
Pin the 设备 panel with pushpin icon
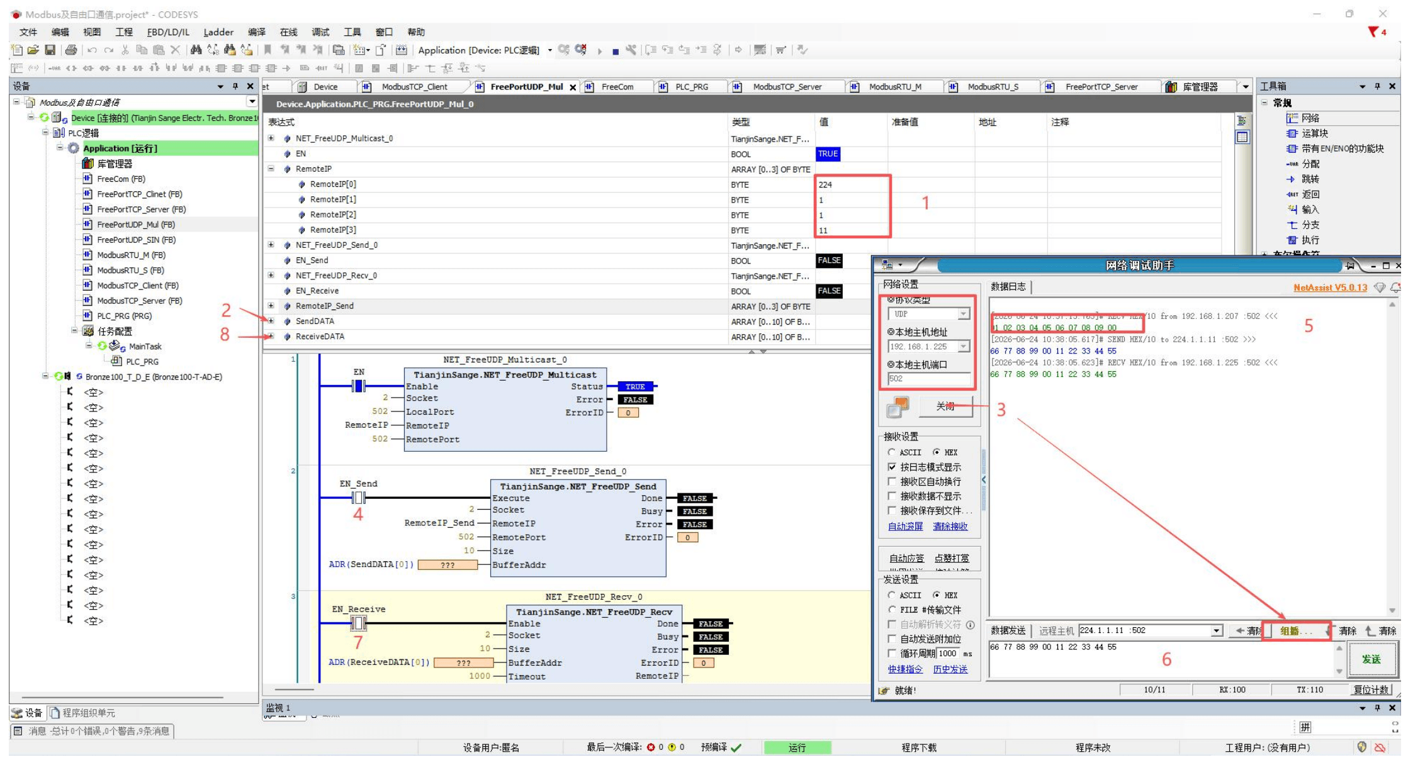(x=235, y=86)
